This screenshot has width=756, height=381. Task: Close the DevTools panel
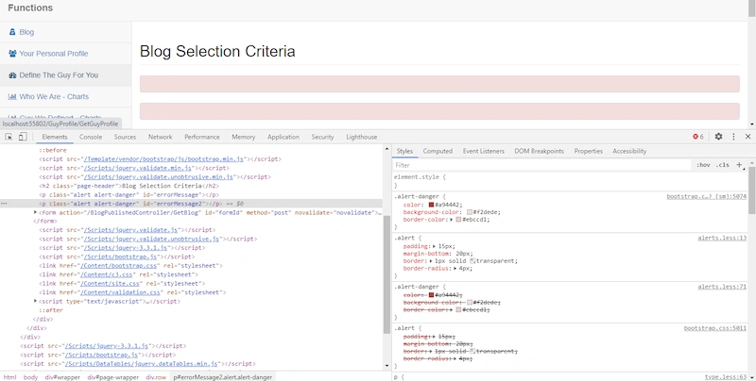pyautogui.click(x=747, y=137)
